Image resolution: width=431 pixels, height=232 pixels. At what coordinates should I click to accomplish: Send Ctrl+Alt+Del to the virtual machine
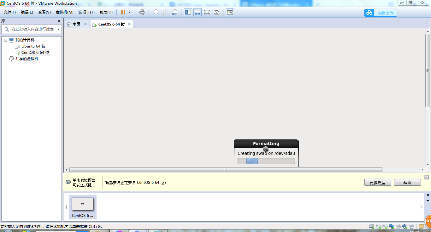coord(142,12)
